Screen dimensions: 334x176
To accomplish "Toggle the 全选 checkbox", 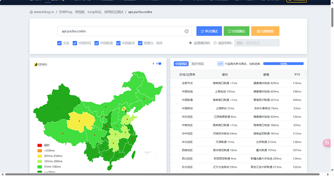I will click(60, 43).
